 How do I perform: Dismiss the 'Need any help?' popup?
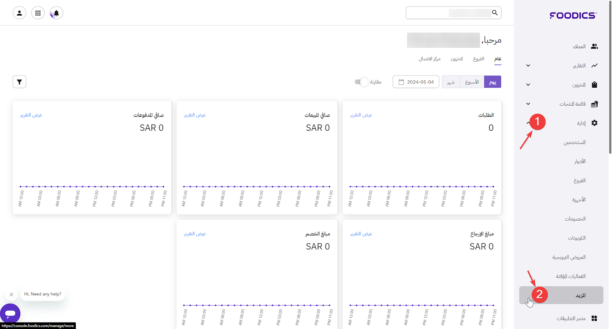point(11,295)
